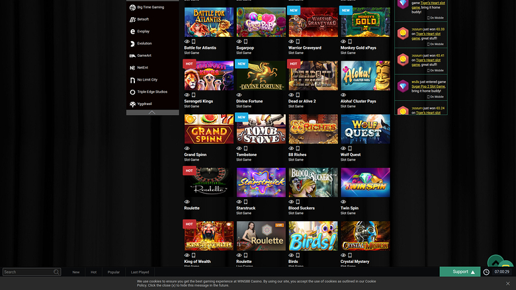
Task: Click the mobile icon under Blood Suckers
Action: tap(298, 202)
